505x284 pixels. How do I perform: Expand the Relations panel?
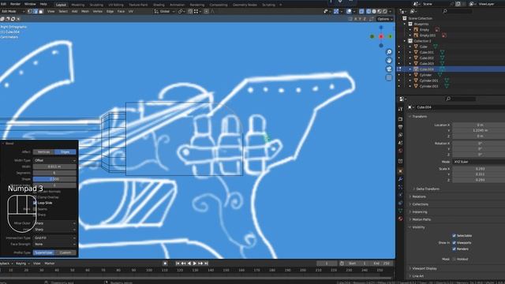pyautogui.click(x=419, y=196)
